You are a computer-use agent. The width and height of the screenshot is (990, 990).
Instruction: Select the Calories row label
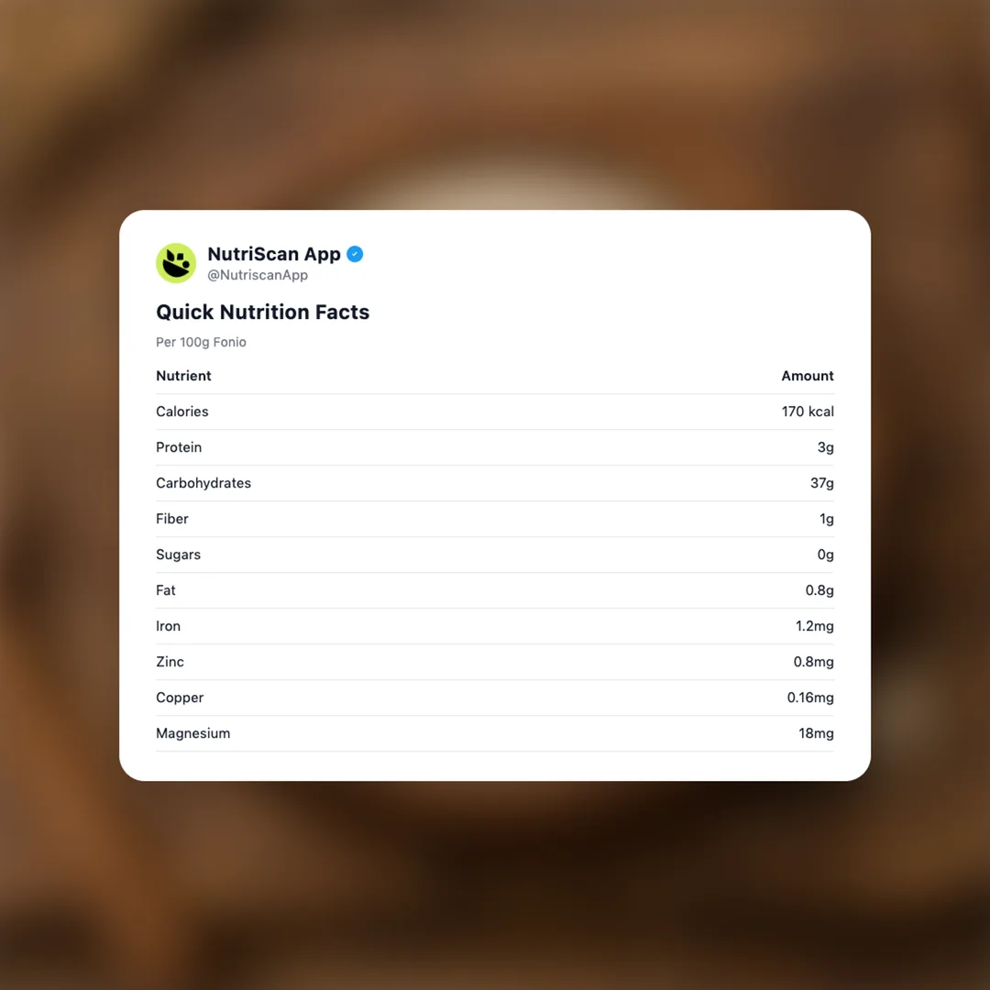point(182,412)
